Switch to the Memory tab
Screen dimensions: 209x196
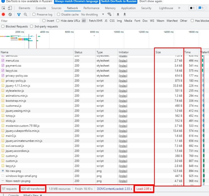(x=110, y=8)
